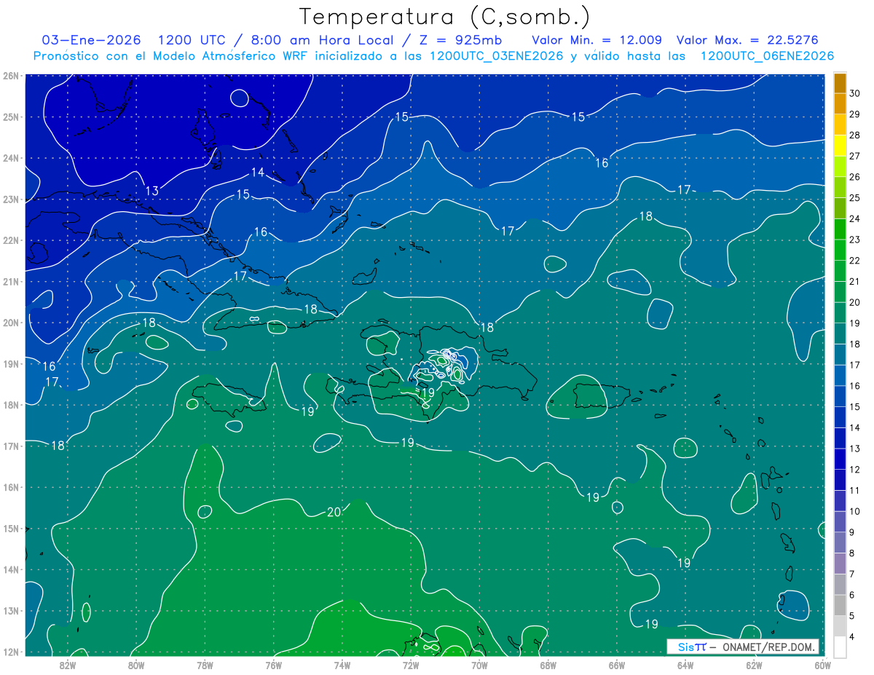
Task: Click the '72W' longitude axis label
Action: 411,665
